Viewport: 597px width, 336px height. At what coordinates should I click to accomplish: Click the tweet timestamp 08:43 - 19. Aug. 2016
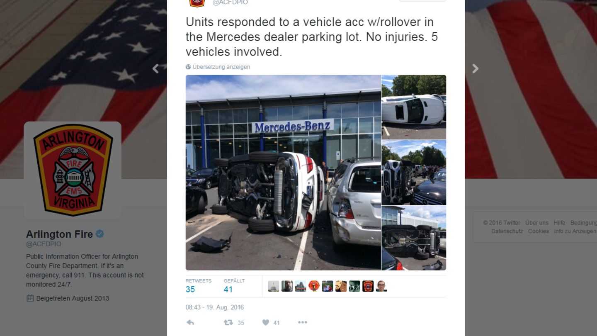click(x=215, y=307)
